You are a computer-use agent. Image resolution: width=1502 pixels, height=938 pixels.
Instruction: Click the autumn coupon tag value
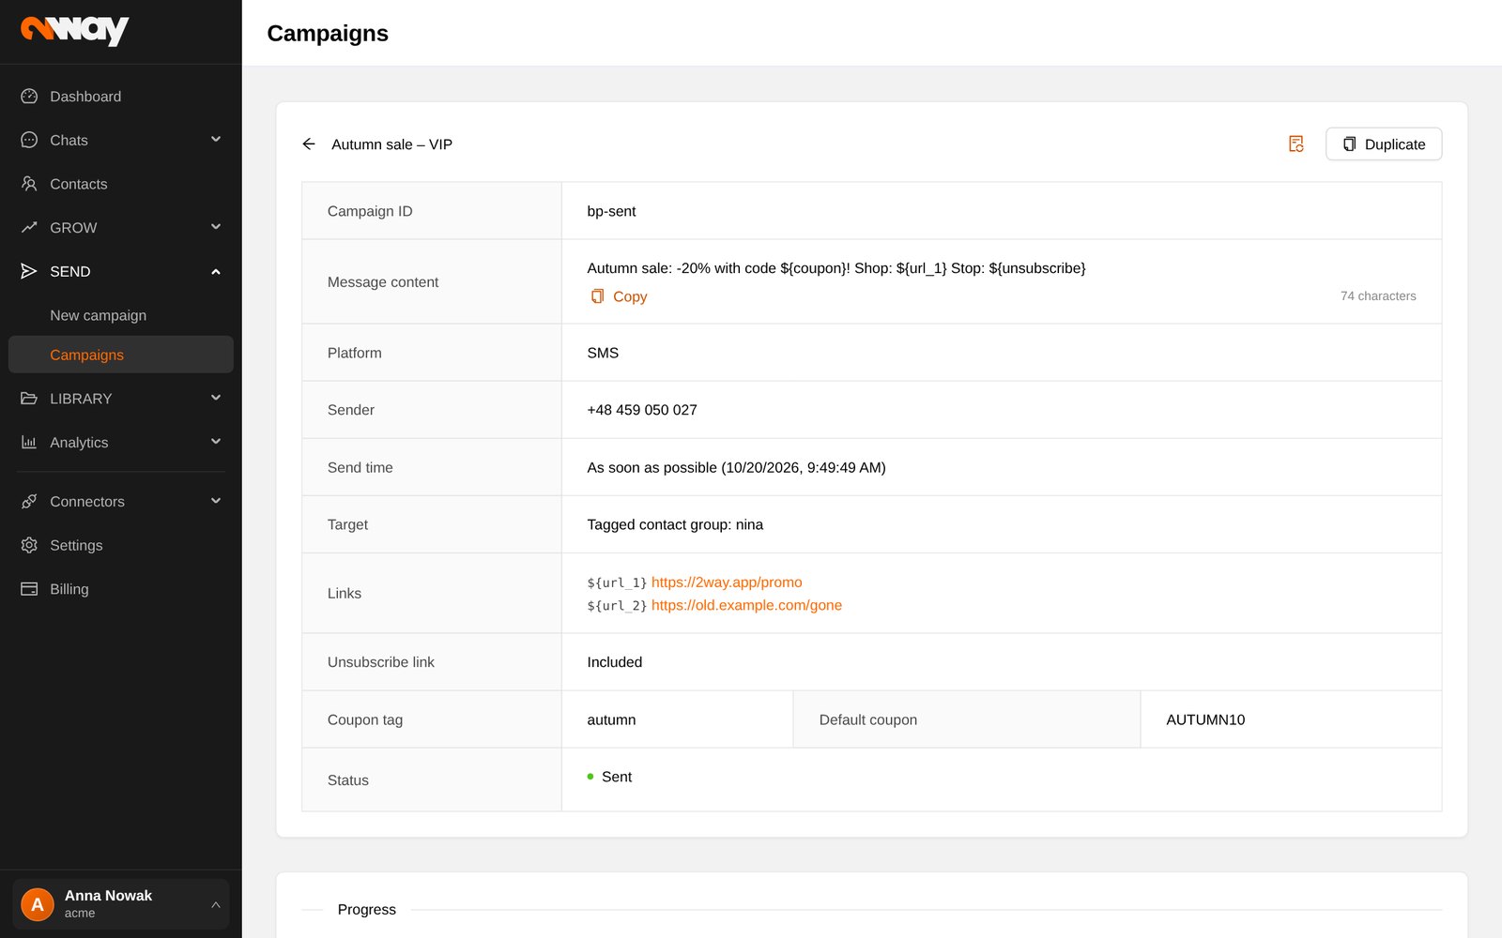point(611,720)
